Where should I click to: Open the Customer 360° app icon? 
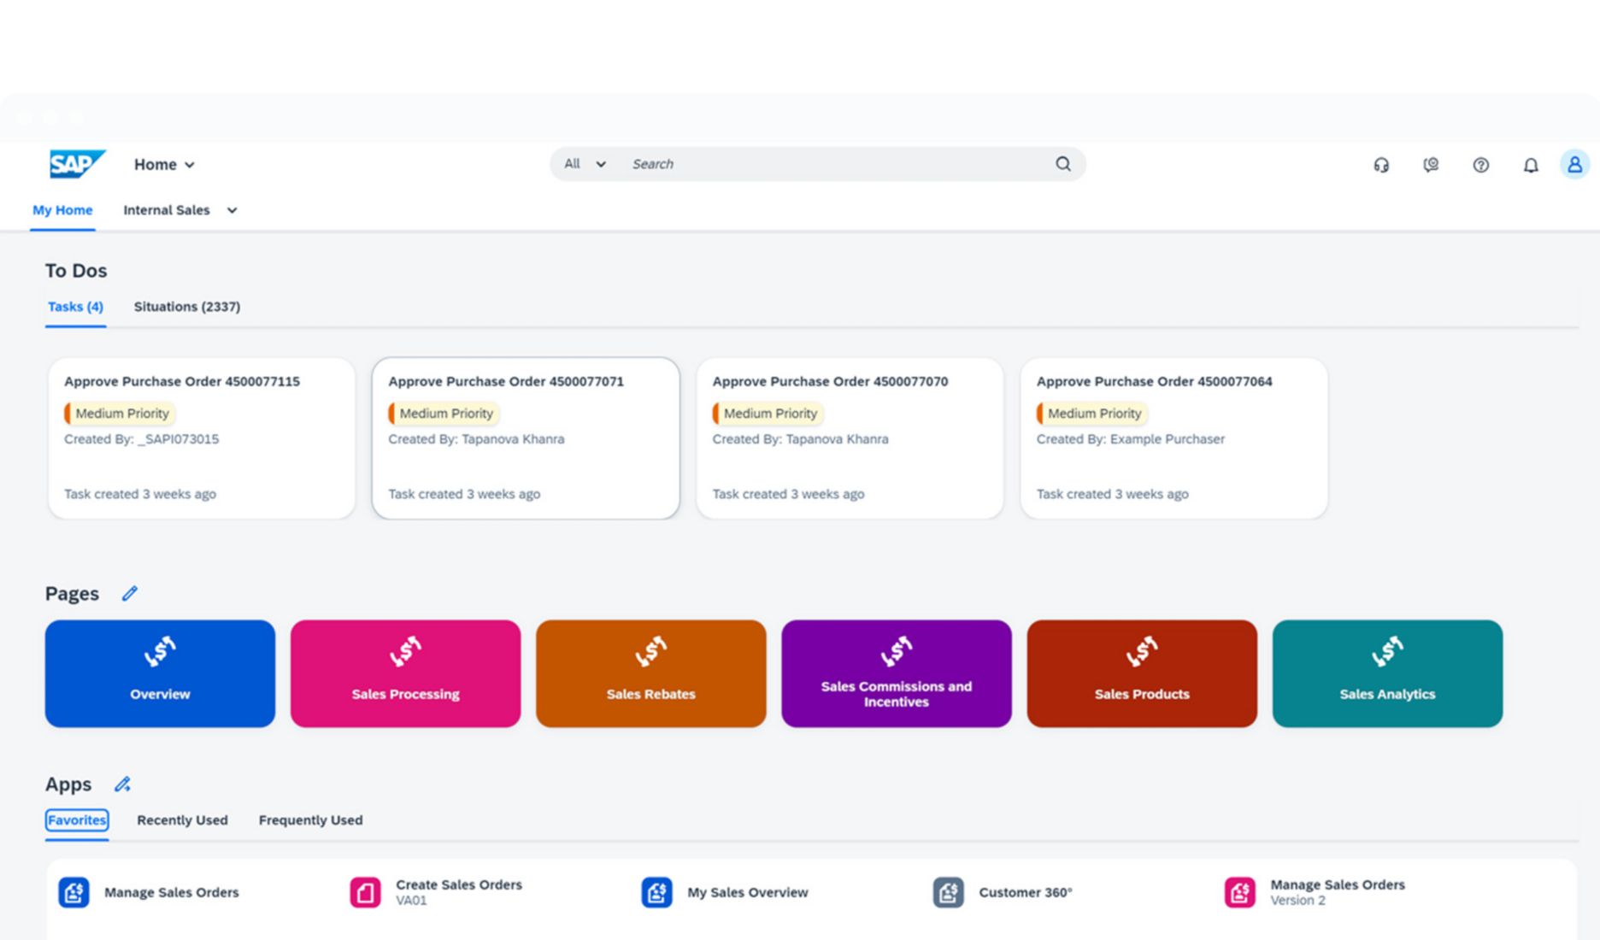(x=948, y=892)
